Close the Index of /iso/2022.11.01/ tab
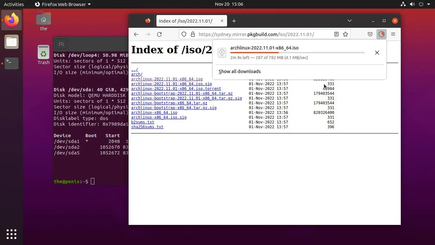The height and width of the screenshot is (245, 435). pos(222,21)
